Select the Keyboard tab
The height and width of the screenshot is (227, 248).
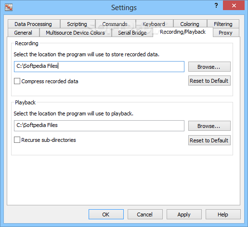tap(155, 24)
